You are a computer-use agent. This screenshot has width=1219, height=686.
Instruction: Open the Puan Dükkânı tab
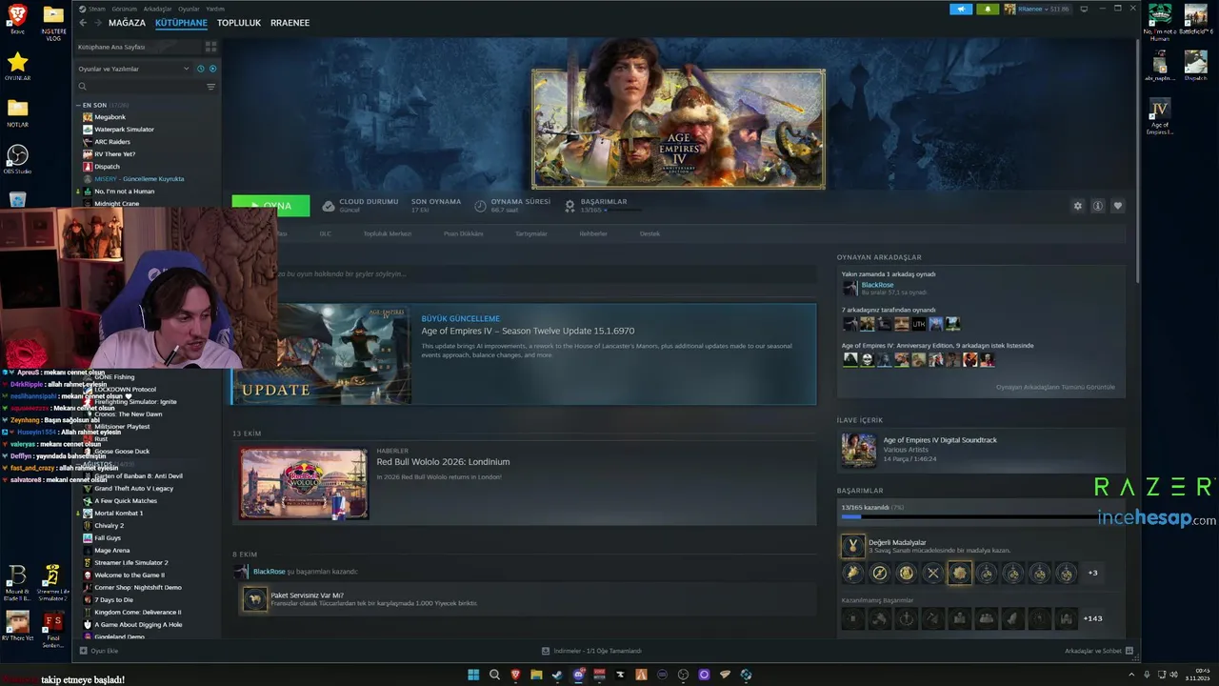[x=463, y=233]
